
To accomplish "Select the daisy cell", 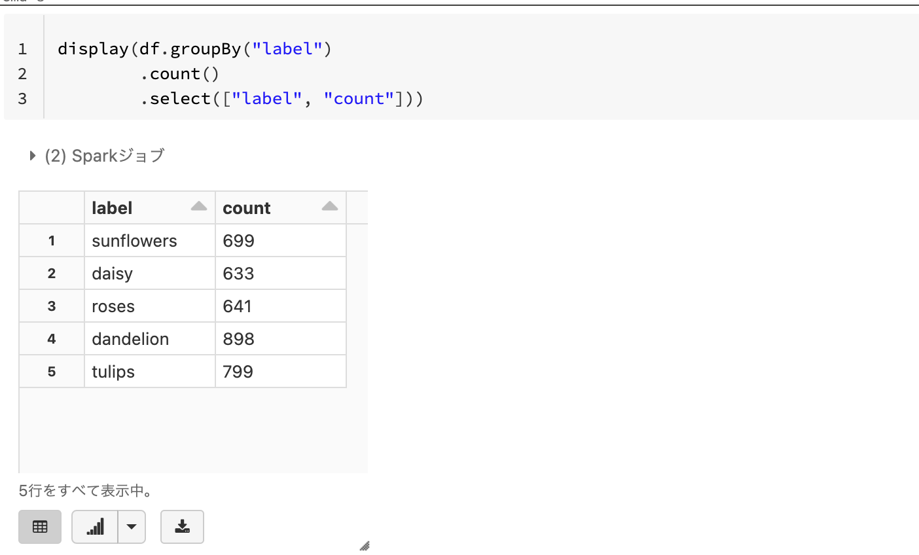I will (x=150, y=274).
